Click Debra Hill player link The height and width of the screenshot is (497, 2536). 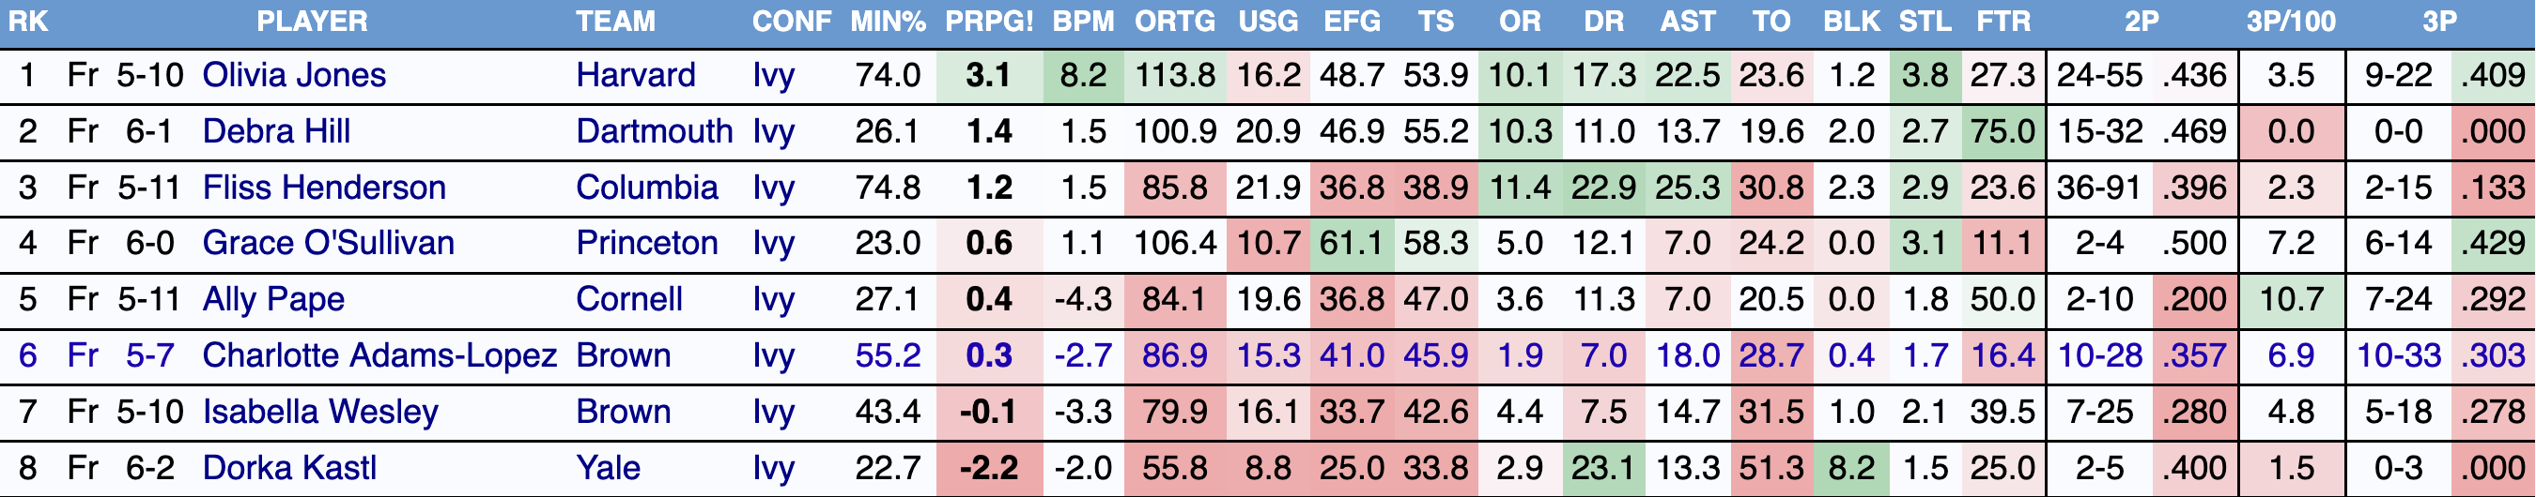tap(275, 131)
